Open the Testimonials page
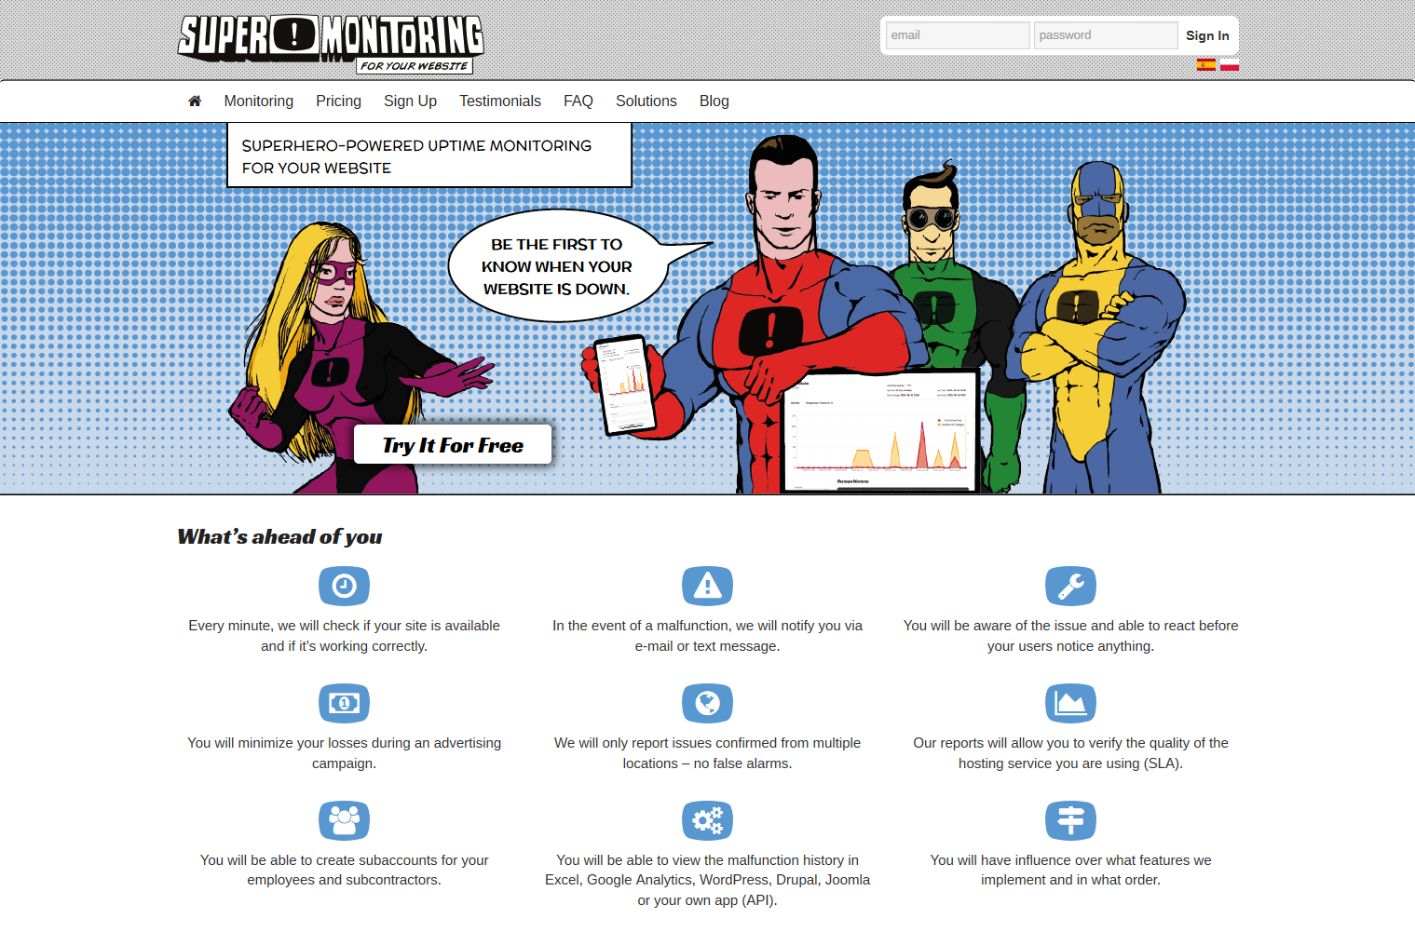 click(500, 101)
